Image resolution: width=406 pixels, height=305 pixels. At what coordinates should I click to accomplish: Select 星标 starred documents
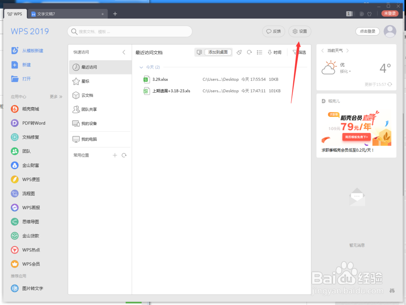point(100,81)
